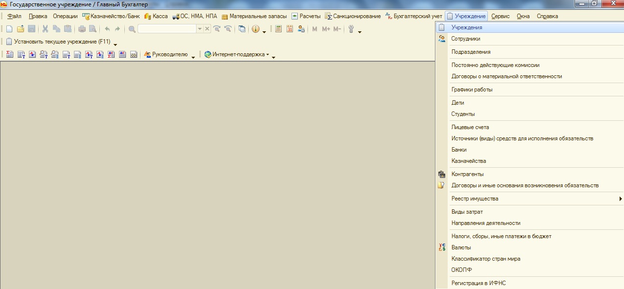Close the open Учреждение menu in the menu bar
The height and width of the screenshot is (289, 624).
[x=466, y=16]
